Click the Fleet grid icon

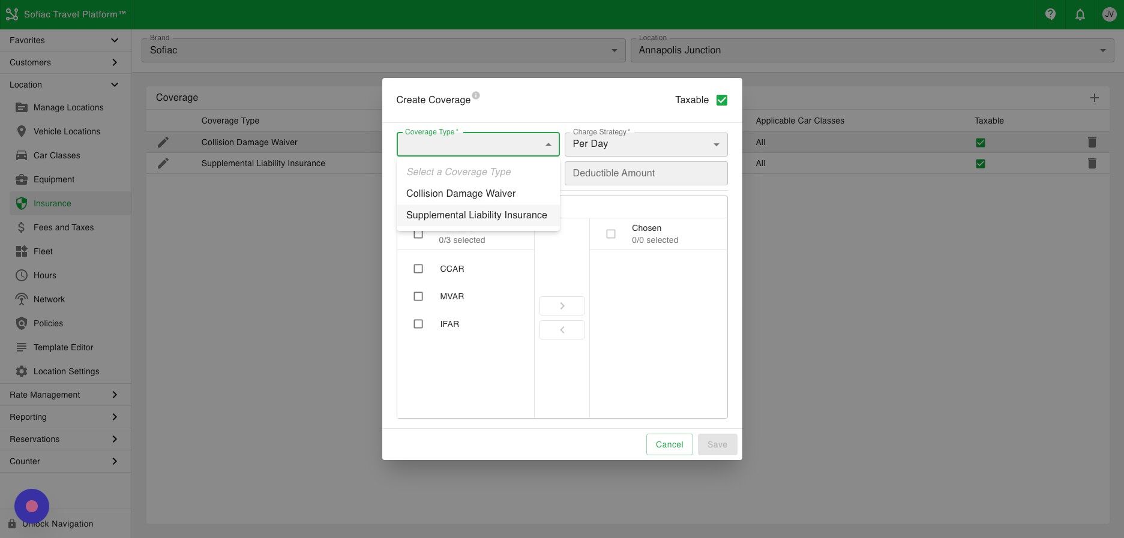(x=22, y=251)
